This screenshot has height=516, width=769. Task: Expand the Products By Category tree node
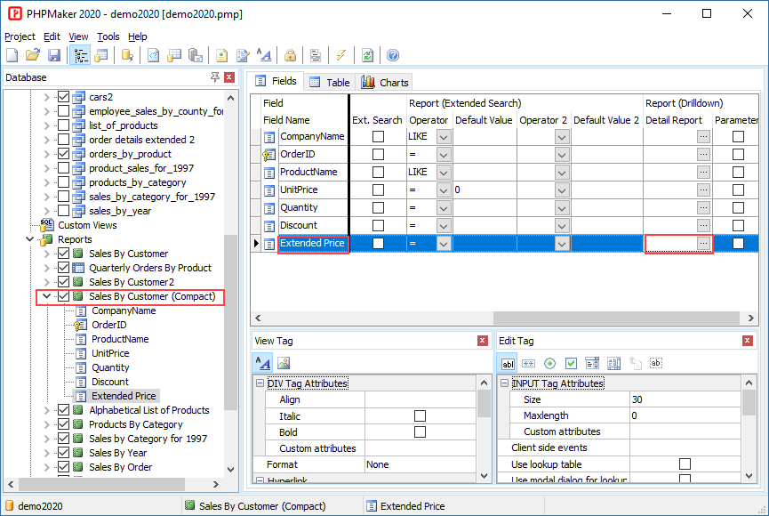click(47, 424)
